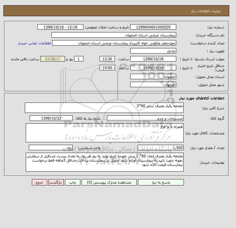Image resolution: width=236 pixels, height=228 pixels.
Task: Click response deadline date 1399/10/18
Action: point(153,59)
